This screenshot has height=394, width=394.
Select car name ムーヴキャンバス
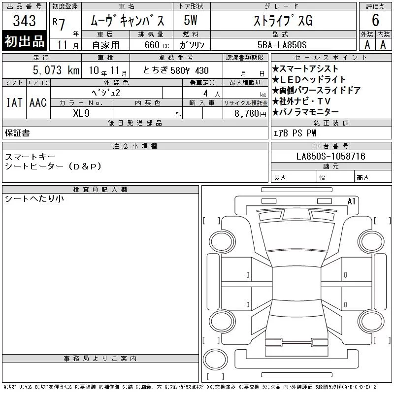click(x=128, y=21)
